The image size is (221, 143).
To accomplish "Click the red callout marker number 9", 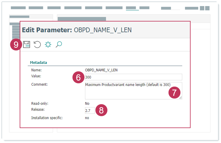I will click(16, 45).
